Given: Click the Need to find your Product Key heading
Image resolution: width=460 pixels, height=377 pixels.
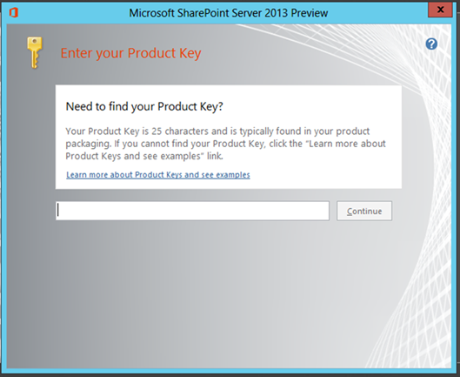Looking at the screenshot, I should tap(144, 106).
